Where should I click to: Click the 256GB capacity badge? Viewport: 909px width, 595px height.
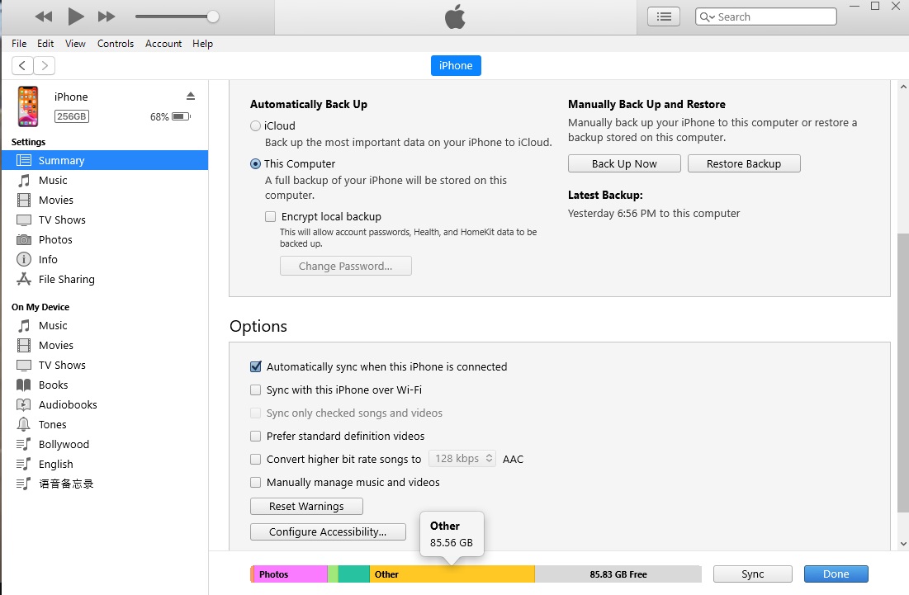71,116
